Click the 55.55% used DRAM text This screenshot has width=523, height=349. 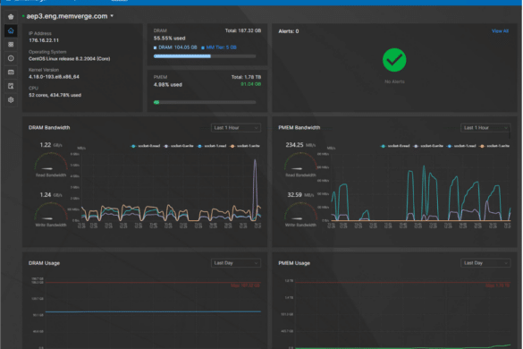pyautogui.click(x=170, y=38)
